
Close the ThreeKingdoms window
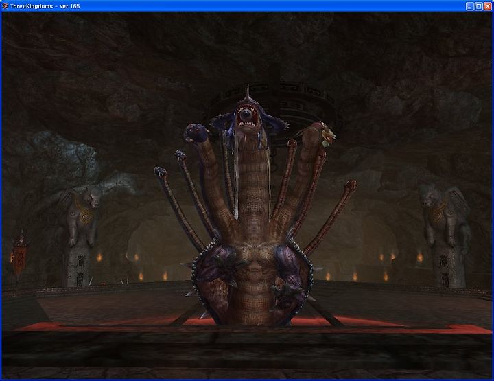click(487, 6)
